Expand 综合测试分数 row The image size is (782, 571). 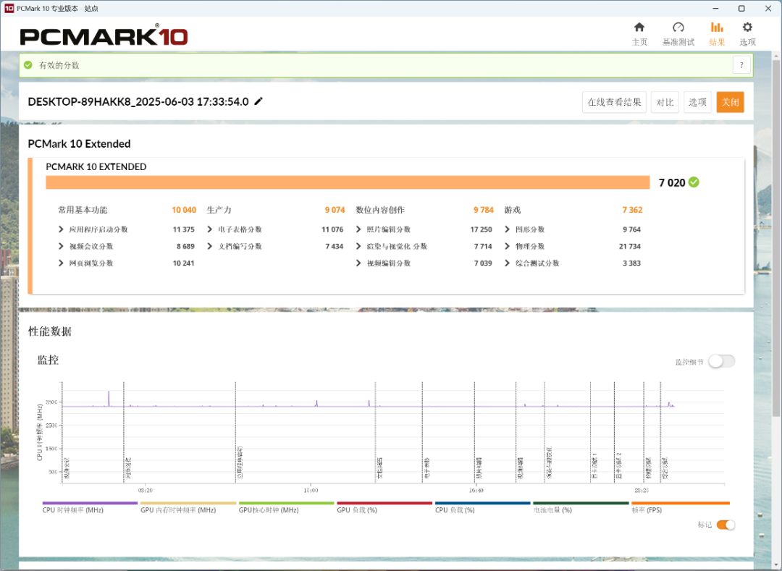pyautogui.click(x=507, y=263)
